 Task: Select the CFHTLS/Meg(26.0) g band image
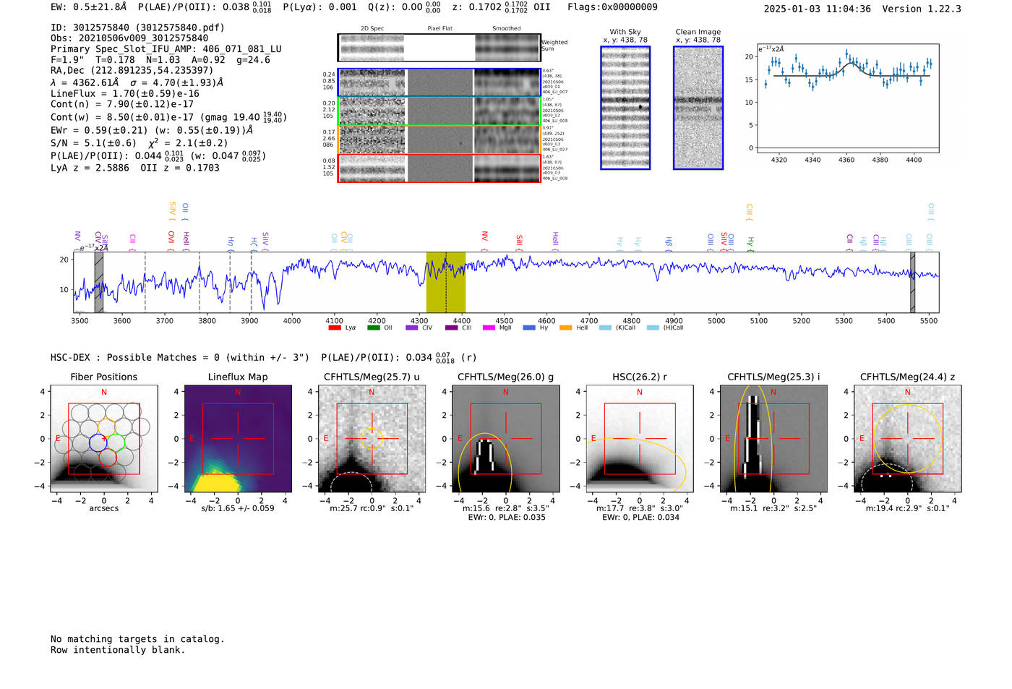[x=505, y=439]
